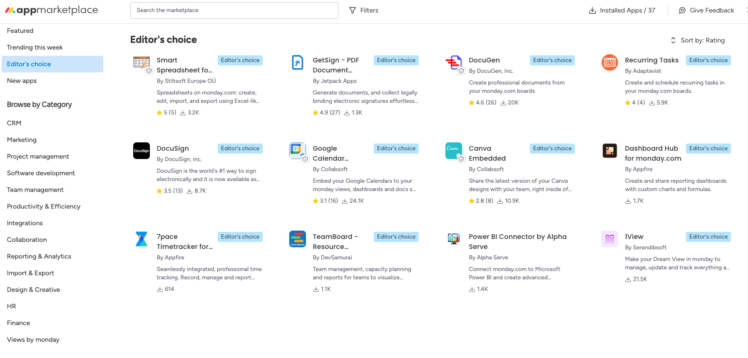The height and width of the screenshot is (358, 748).
Task: Click the star rating of DocuSign
Action: [x=170, y=191]
